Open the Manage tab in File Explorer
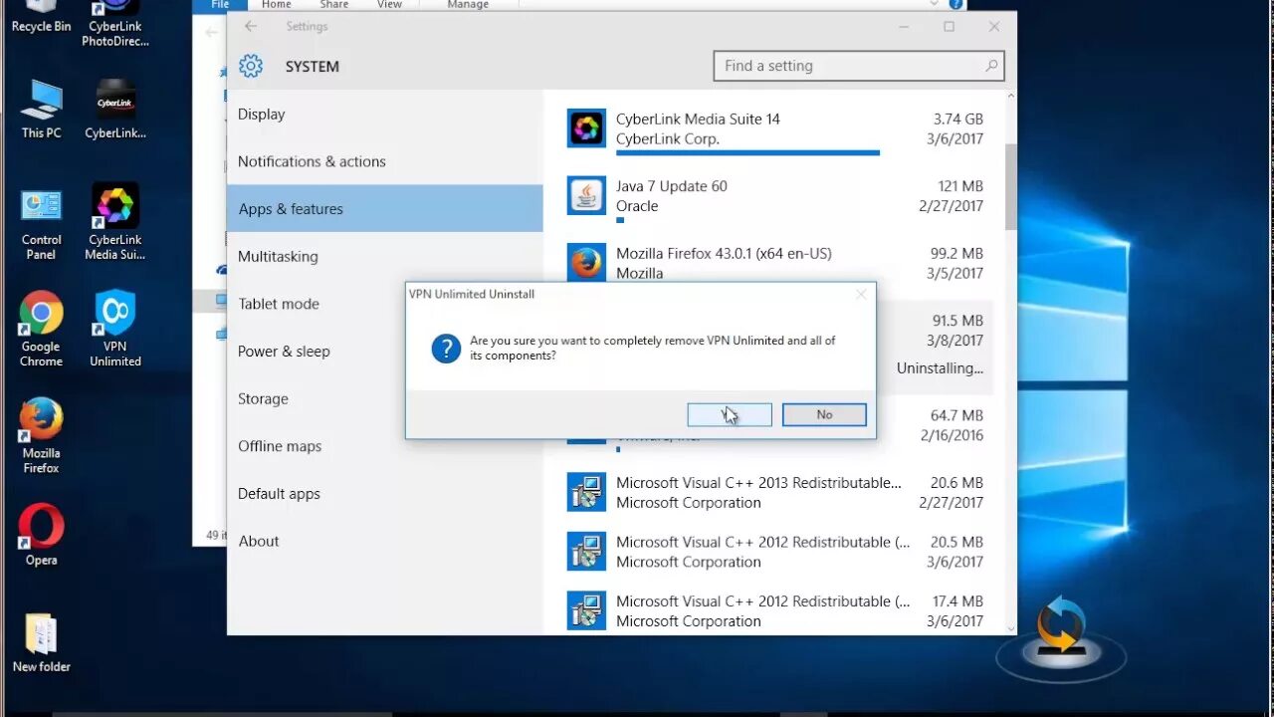1274x717 pixels. [x=468, y=5]
